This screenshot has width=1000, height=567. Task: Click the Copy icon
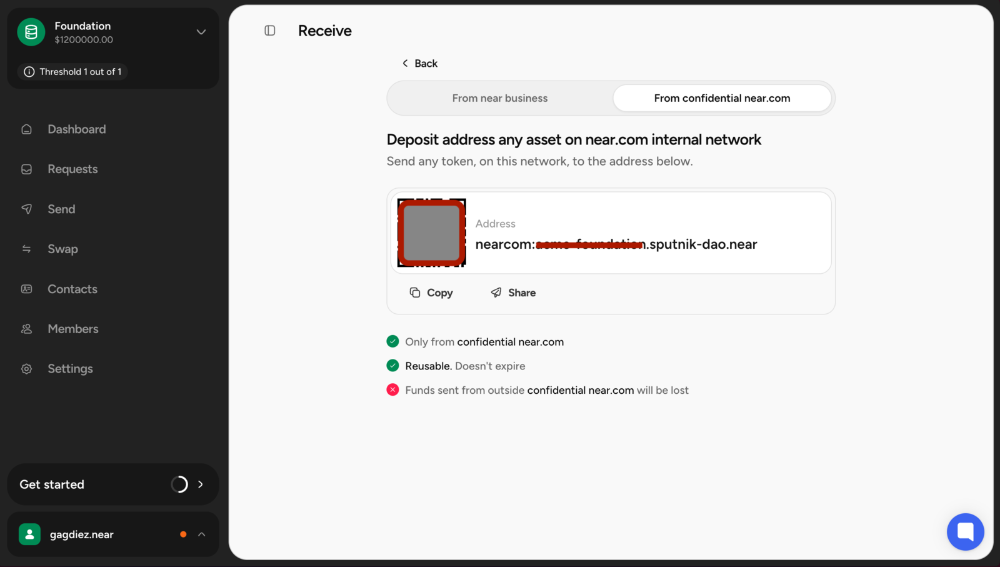pyautogui.click(x=415, y=293)
